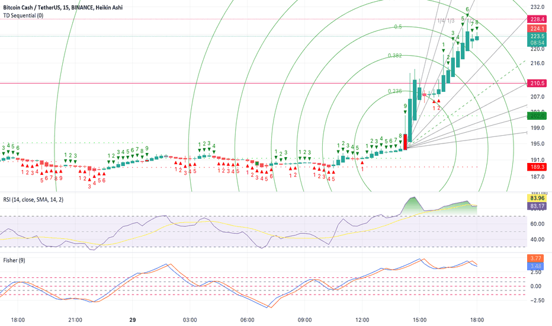The width and height of the screenshot is (552, 326).
Task: Click the 0.5 Fibonacci circle label
Action: (x=398, y=27)
